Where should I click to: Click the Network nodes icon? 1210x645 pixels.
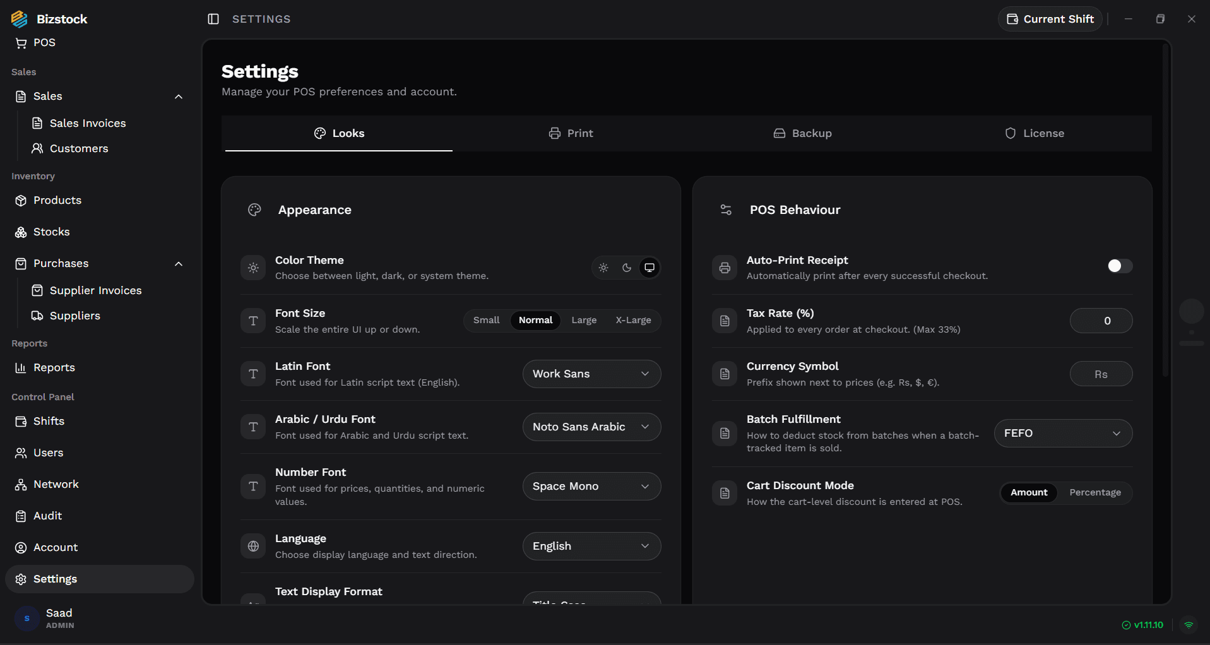click(21, 484)
